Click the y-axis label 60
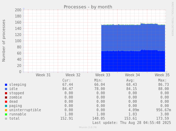176x131 pixels. pyautogui.click(x=19, y=53)
